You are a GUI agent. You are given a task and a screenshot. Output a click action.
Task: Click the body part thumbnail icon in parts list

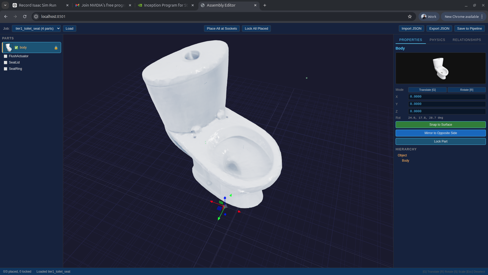[x=9, y=47]
